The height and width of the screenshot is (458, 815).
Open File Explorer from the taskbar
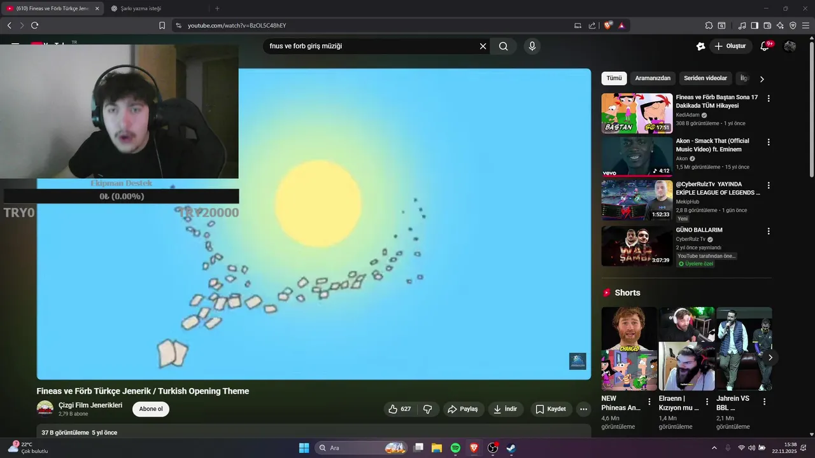[x=437, y=448]
